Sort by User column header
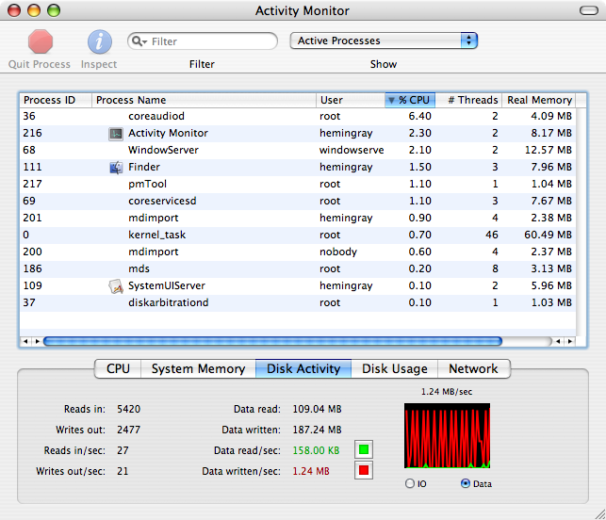The image size is (606, 520). click(351, 100)
